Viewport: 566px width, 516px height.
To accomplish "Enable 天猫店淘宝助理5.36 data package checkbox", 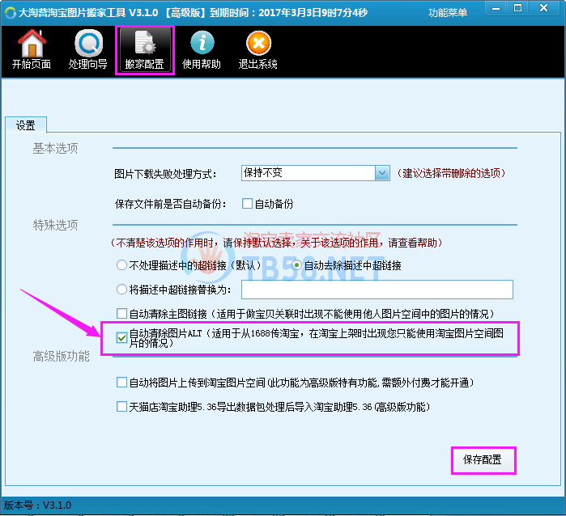I will 122,407.
